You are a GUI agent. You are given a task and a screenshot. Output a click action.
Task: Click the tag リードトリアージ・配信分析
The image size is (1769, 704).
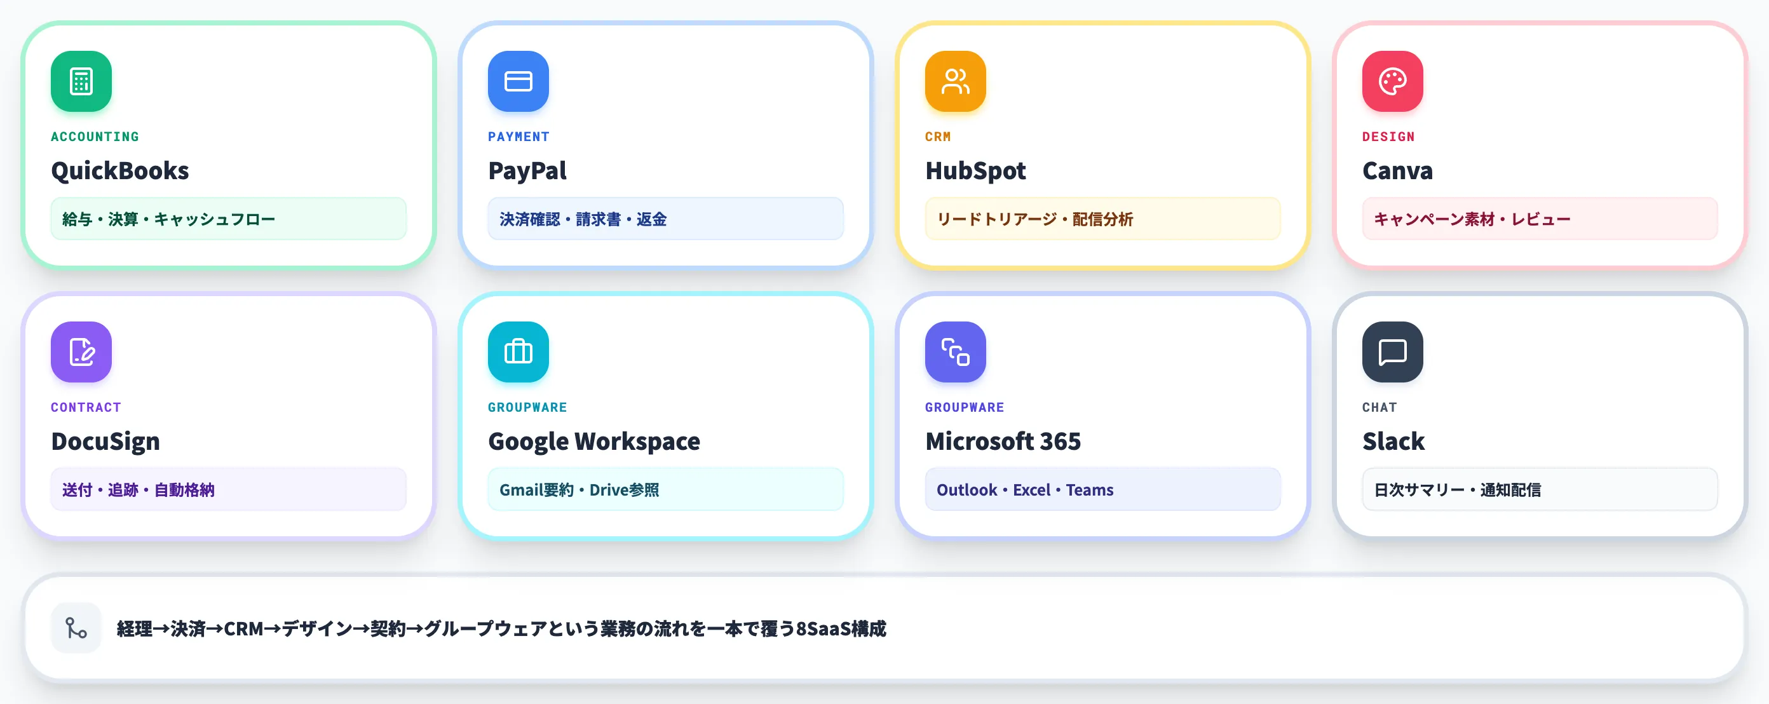pyautogui.click(x=1103, y=219)
